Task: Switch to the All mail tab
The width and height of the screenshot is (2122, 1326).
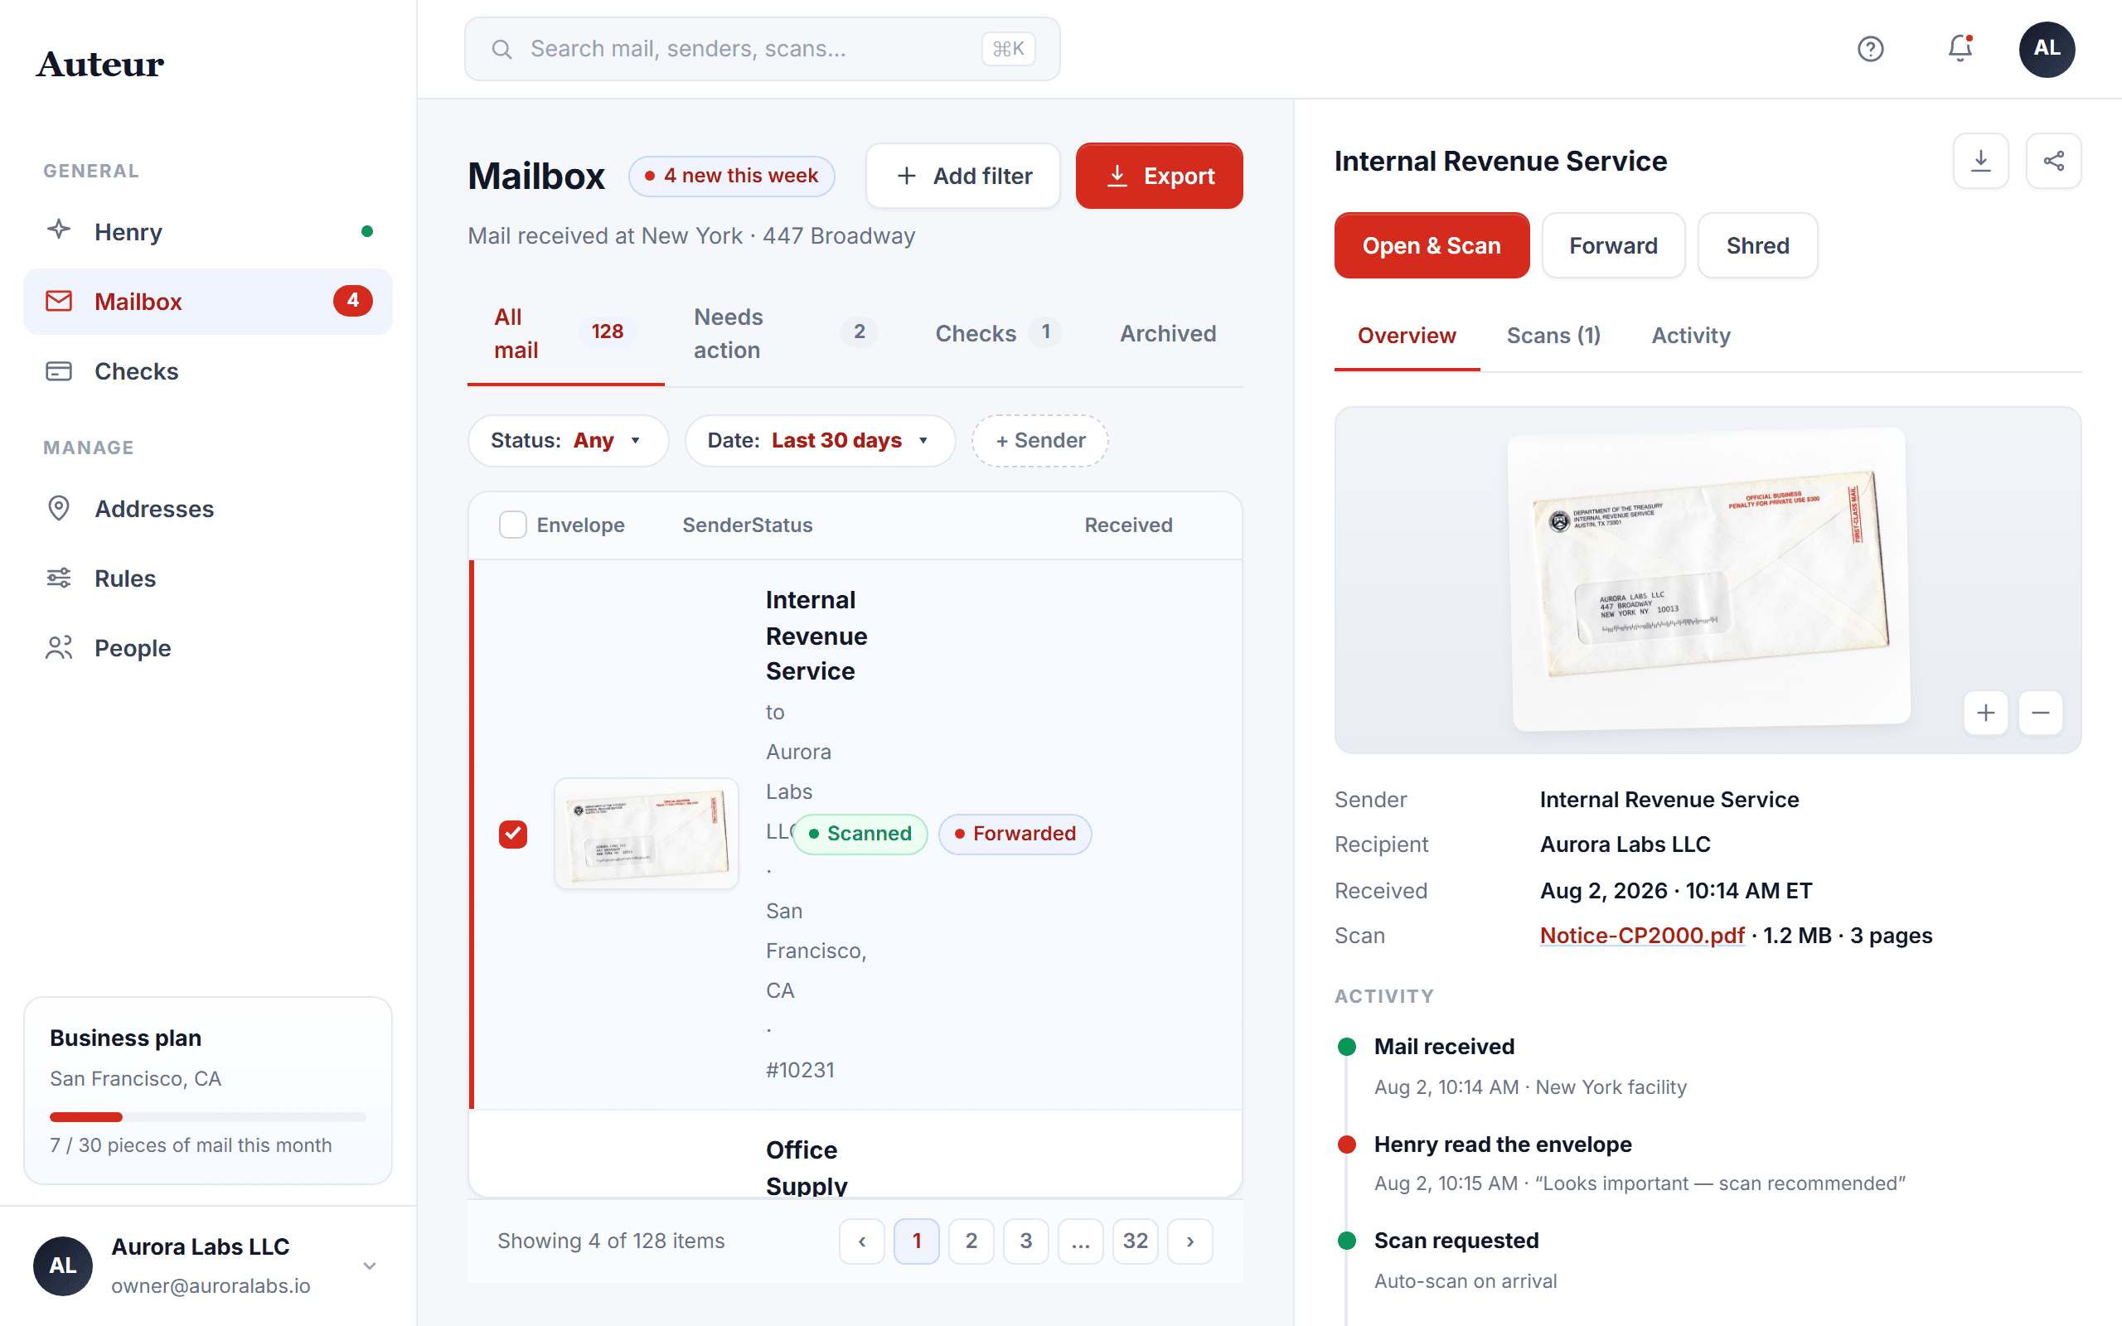Action: click(565, 333)
